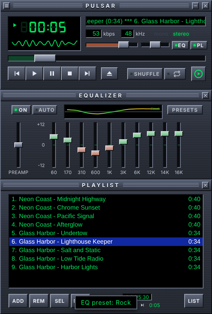
Task: Click the PREAMP slider handle
Action: coord(19,145)
